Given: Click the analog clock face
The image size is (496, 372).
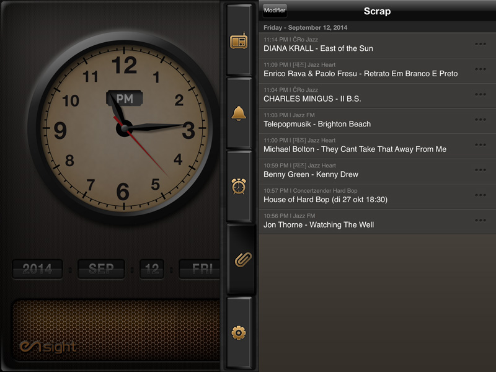Looking at the screenshot, I should [x=124, y=128].
